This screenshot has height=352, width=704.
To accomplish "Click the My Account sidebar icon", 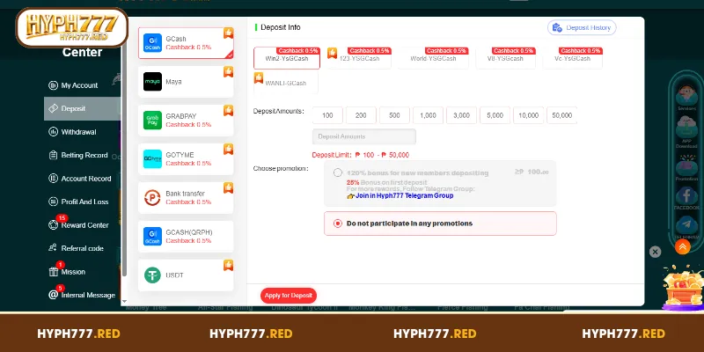I will pyautogui.click(x=54, y=85).
